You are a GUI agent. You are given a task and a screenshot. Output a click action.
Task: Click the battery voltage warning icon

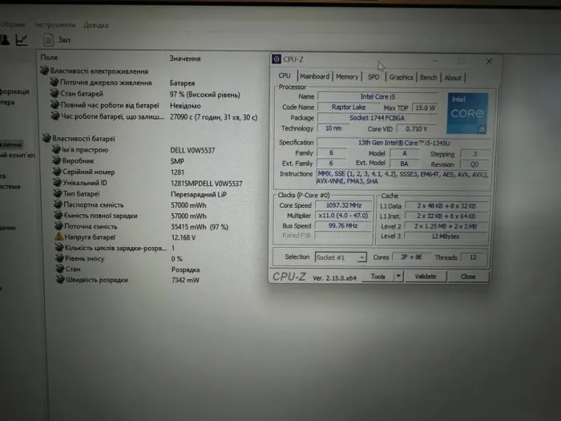[x=57, y=237]
